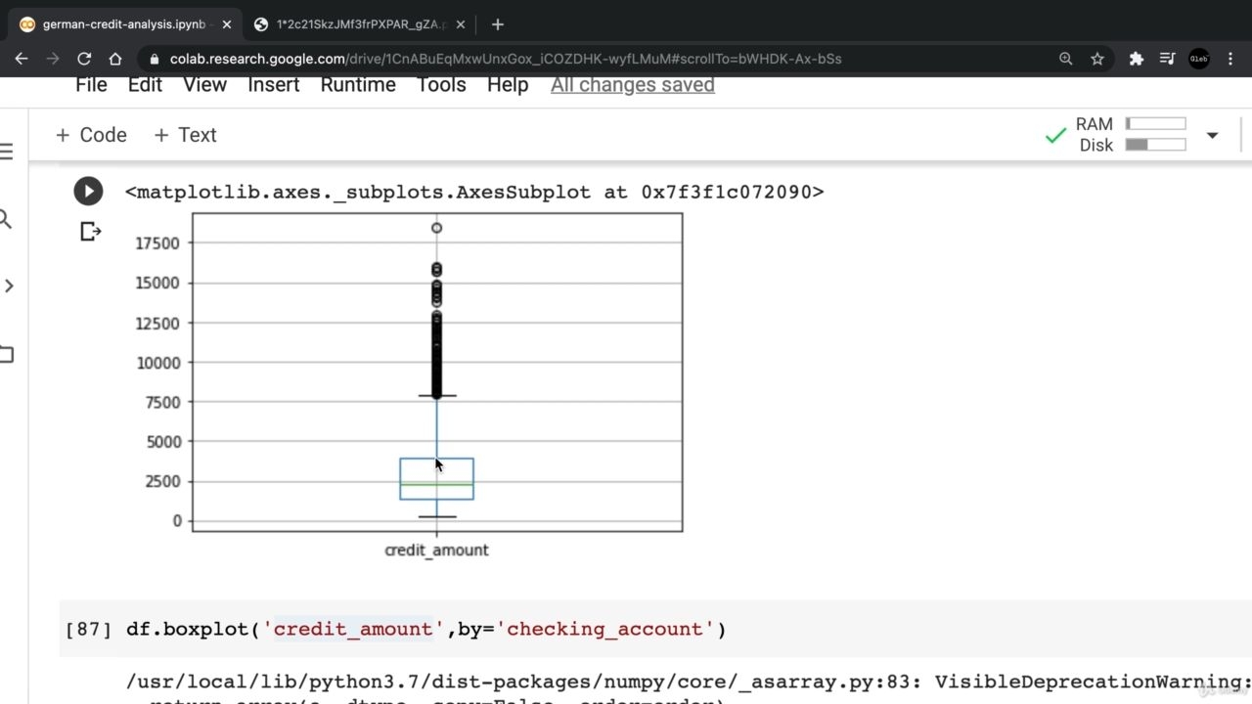
Task: Click the RAM usage bar indicator
Action: 1155,124
